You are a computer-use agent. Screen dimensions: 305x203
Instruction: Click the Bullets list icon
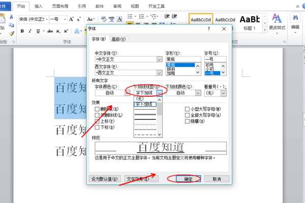pyautogui.click(x=130, y=16)
